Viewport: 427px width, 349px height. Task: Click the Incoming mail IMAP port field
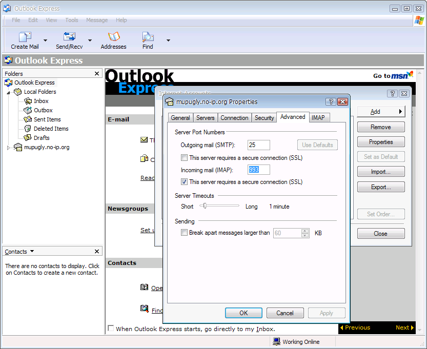coord(258,170)
